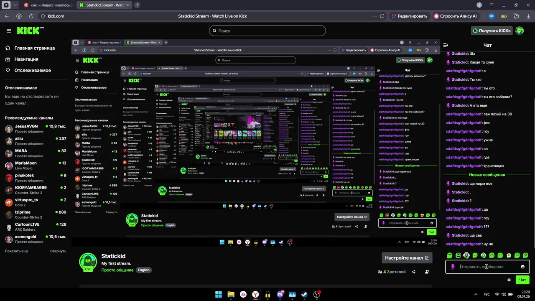Open chat settings gear next to Чат button
The height and width of the screenshot is (301, 535).
click(509, 280)
